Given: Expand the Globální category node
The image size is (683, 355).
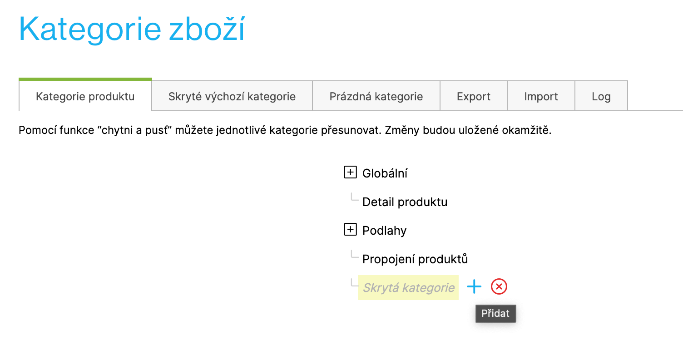Looking at the screenshot, I should click(x=350, y=173).
